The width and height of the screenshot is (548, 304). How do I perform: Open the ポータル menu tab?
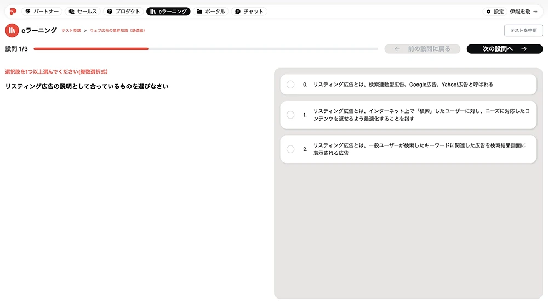pos(211,12)
